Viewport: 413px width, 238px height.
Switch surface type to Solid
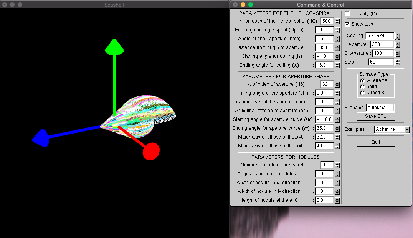362,86
